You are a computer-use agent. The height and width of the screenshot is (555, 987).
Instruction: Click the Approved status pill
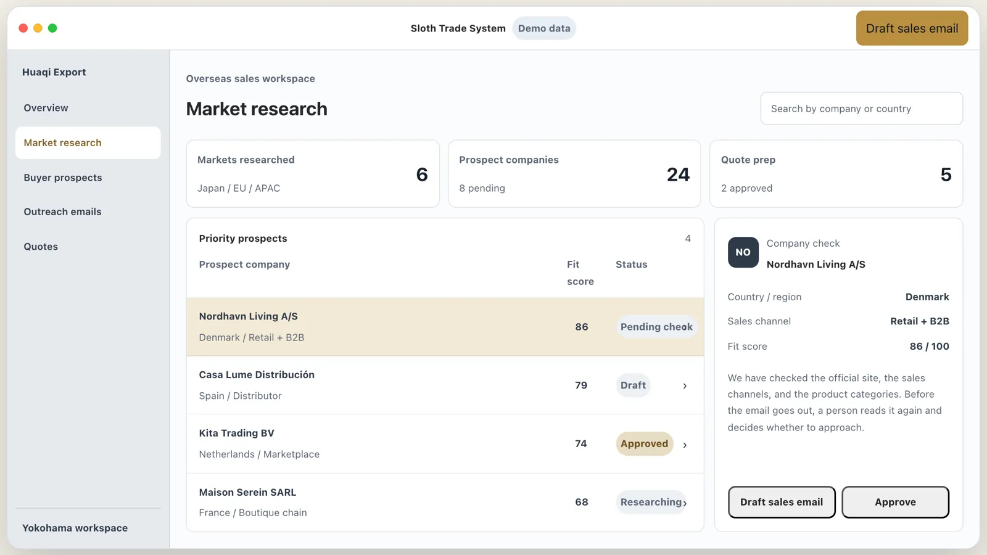(x=644, y=444)
